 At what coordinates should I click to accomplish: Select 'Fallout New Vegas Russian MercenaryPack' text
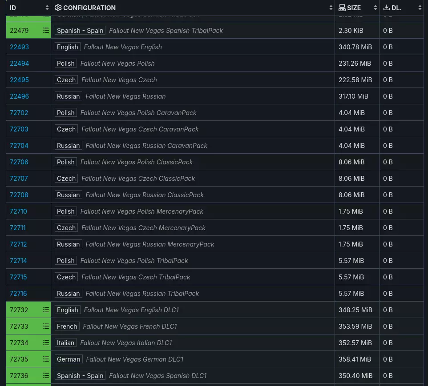pos(150,244)
